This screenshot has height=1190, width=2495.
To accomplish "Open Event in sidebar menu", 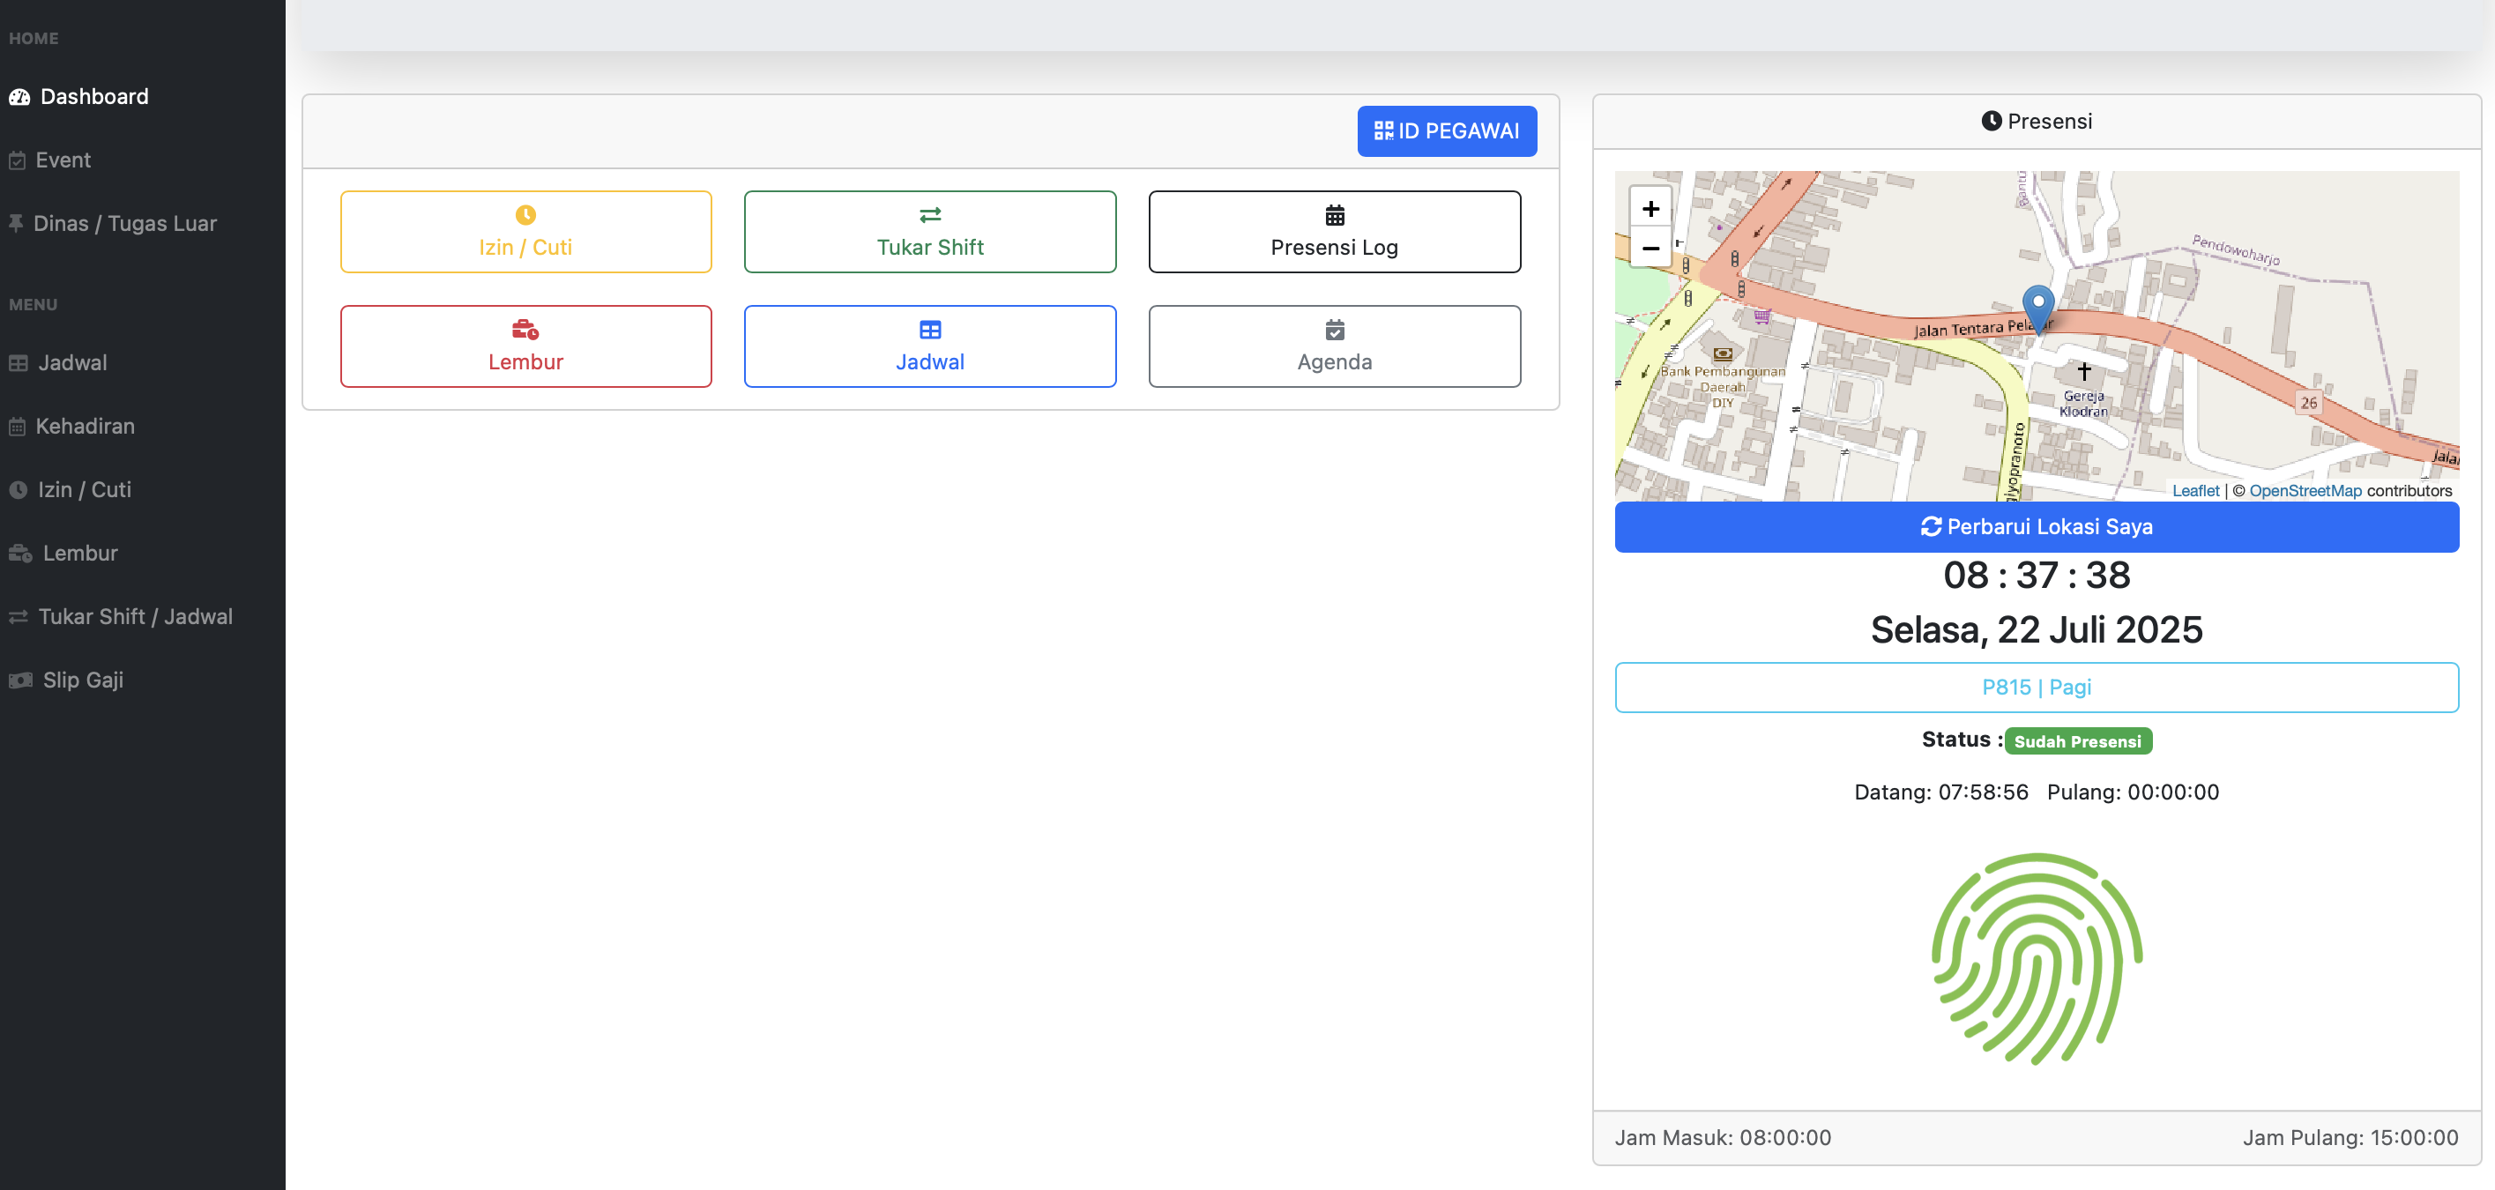I will [x=63, y=160].
